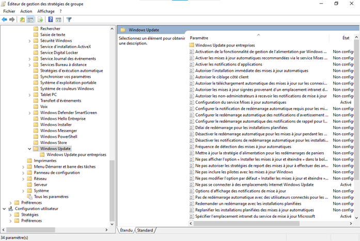Click the policy icon for Délai de redémarrage pour les installations planifiées

tap(192, 127)
